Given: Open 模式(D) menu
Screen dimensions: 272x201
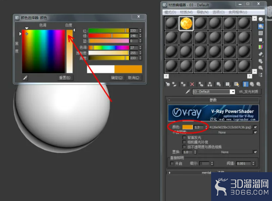Looking at the screenshot, I should tap(170, 12).
